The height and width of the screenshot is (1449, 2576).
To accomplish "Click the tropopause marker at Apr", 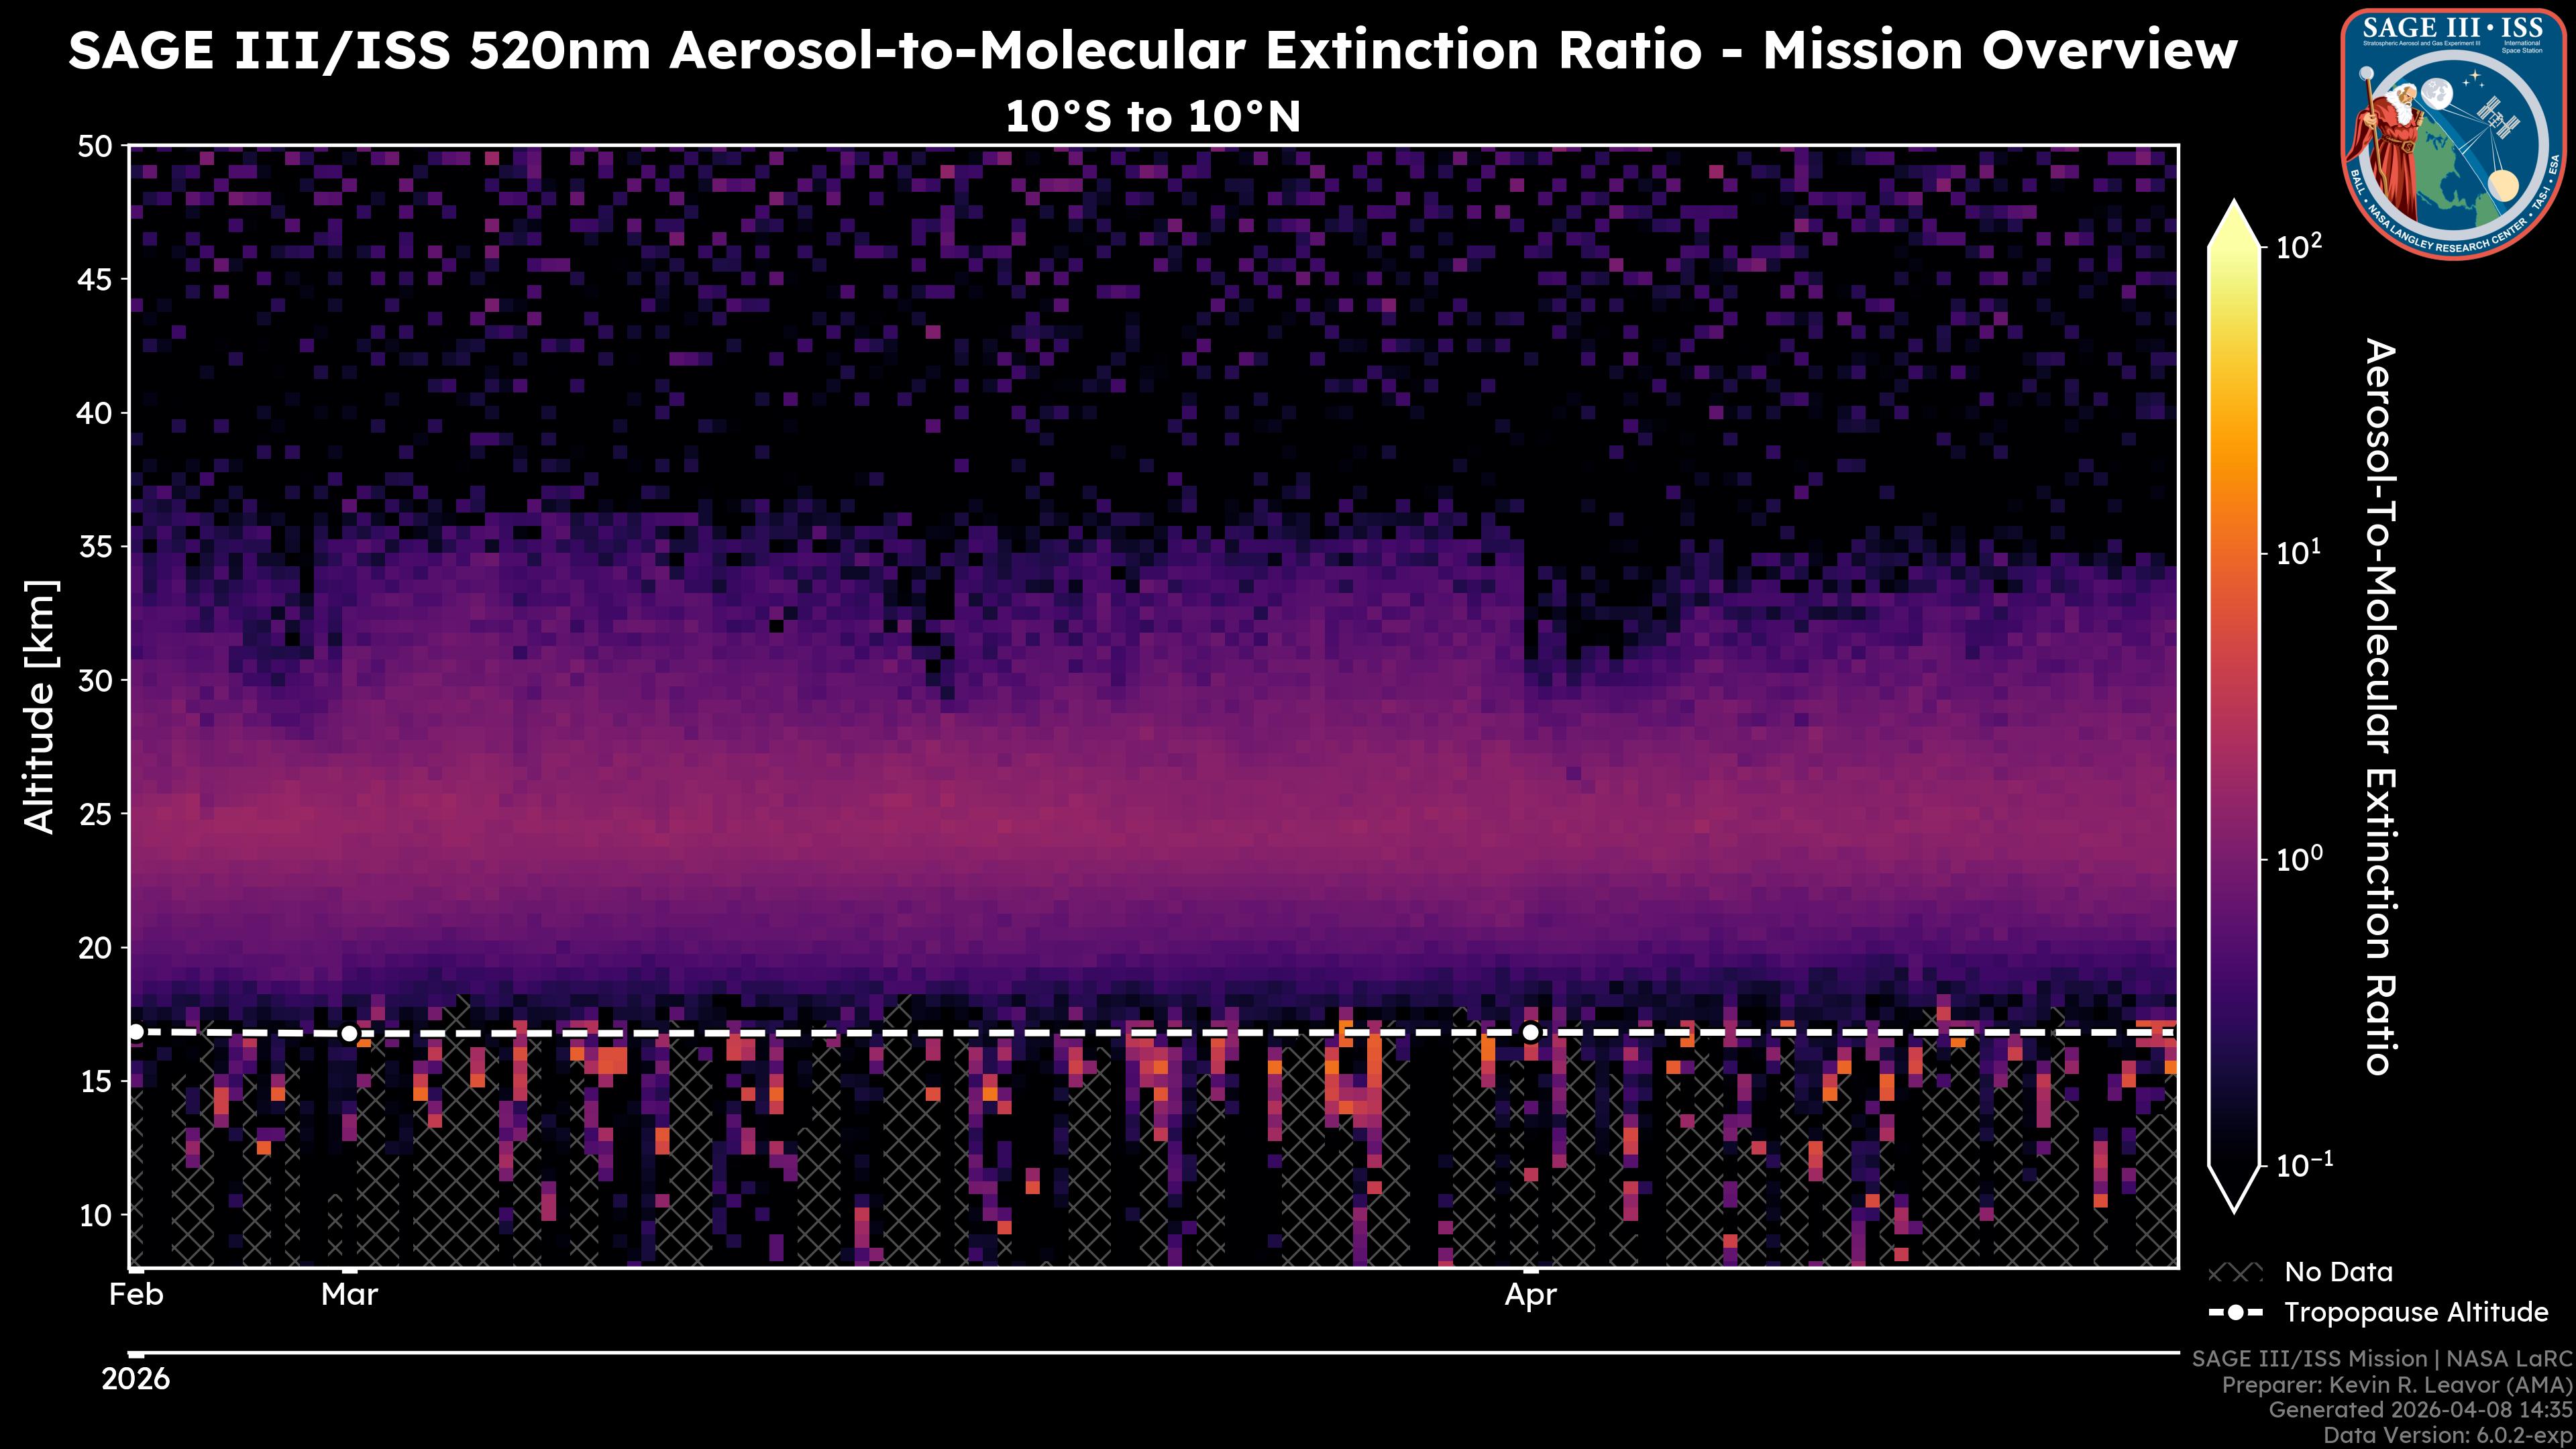I will click(1530, 1032).
